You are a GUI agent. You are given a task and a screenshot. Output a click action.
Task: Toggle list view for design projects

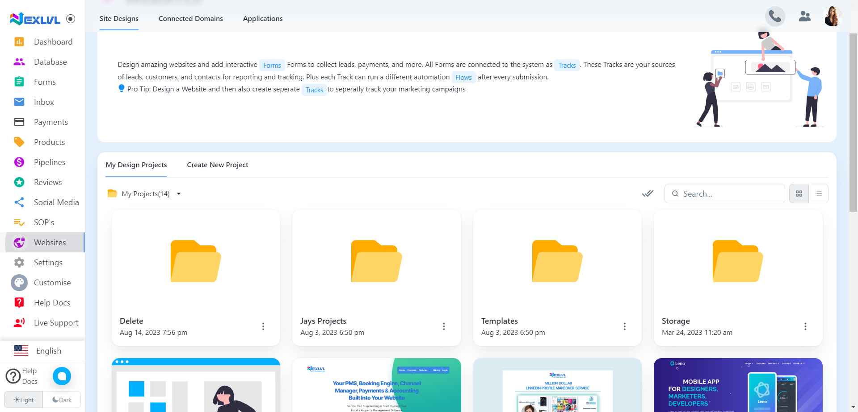tap(819, 193)
